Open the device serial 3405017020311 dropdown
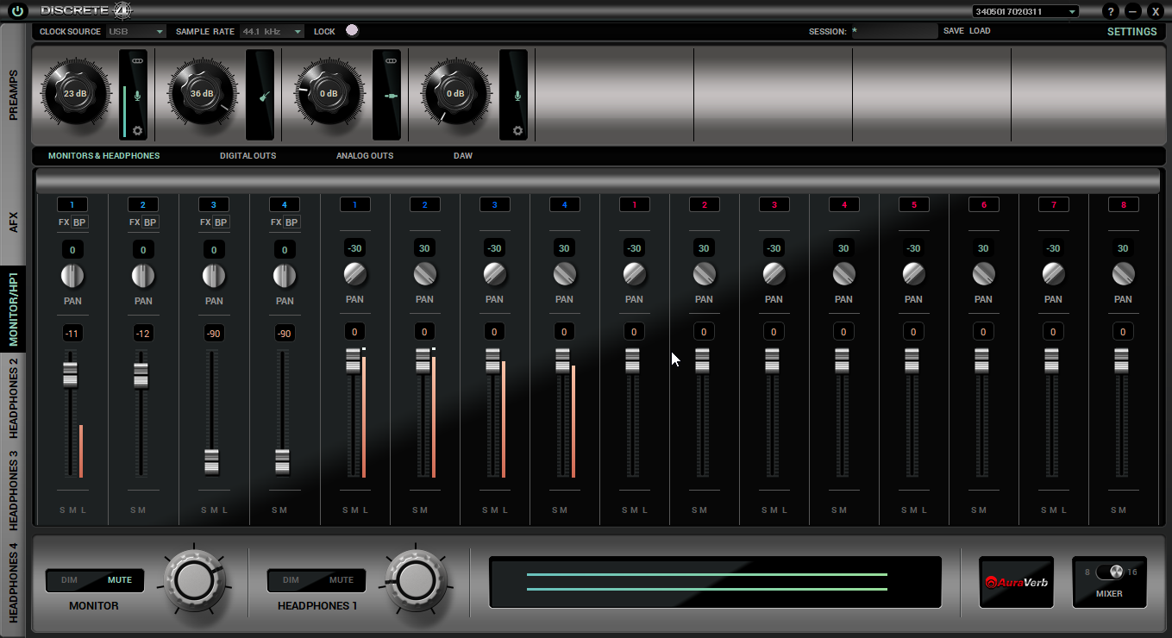Viewport: 1172px width, 638px height. click(x=1025, y=12)
